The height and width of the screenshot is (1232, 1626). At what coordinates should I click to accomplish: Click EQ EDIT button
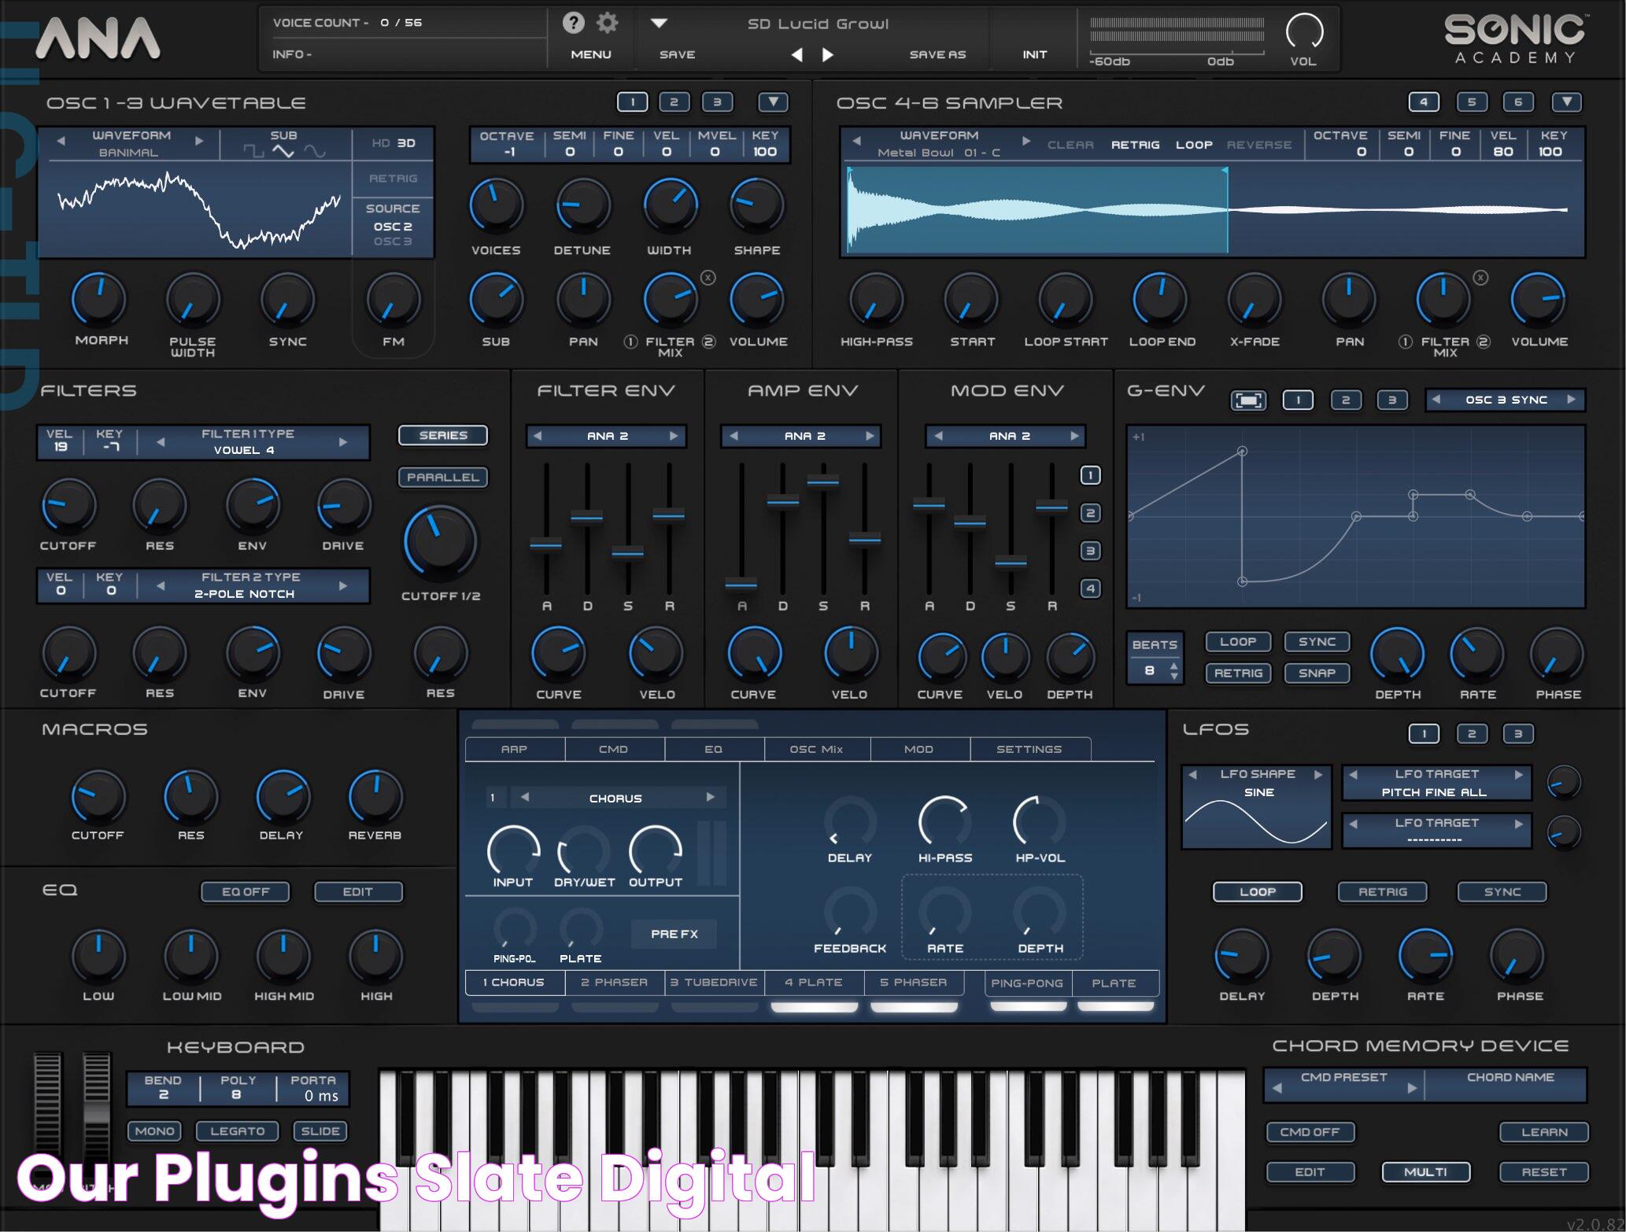(x=358, y=891)
